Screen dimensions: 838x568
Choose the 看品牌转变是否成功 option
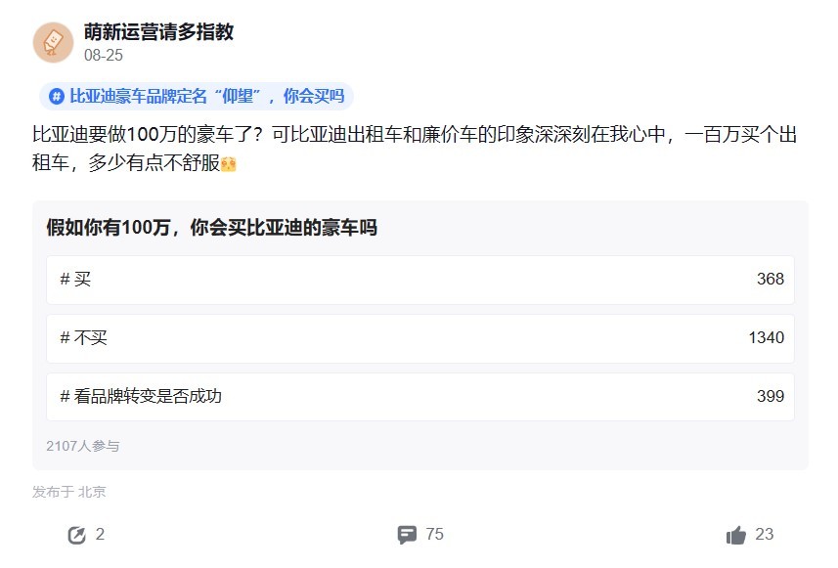tap(419, 397)
